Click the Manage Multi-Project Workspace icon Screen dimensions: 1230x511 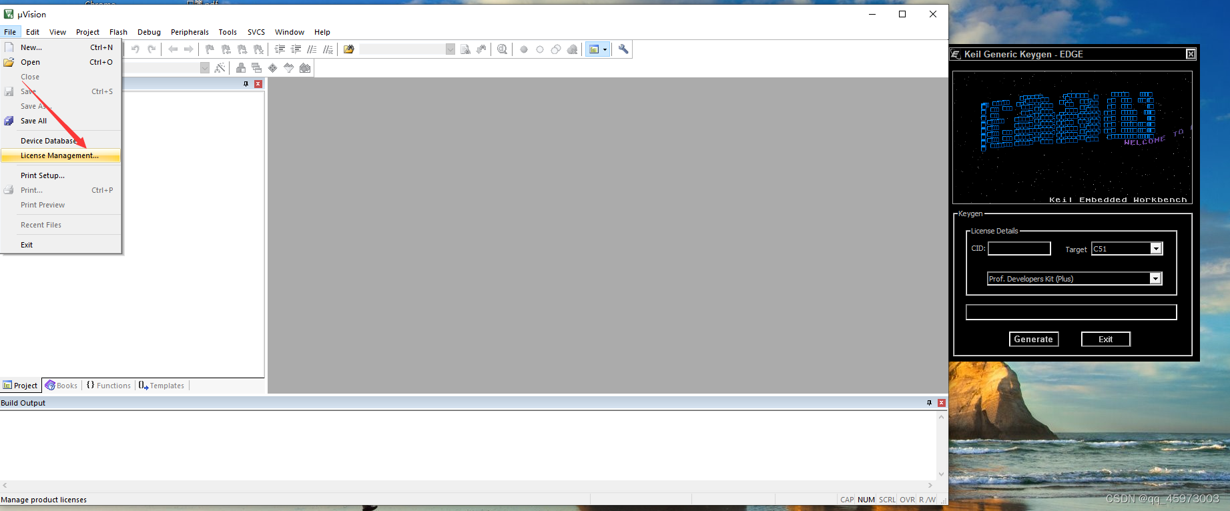(256, 68)
